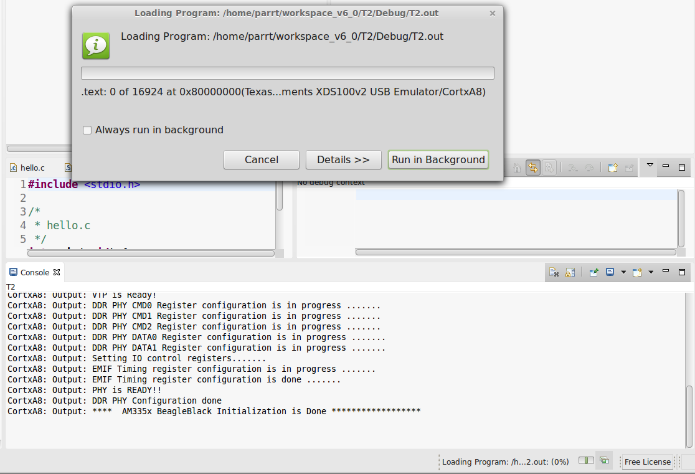Viewport: 695px width, 474px height.
Task: Click line number 2 in the hello.c editor
Action: pos(23,197)
